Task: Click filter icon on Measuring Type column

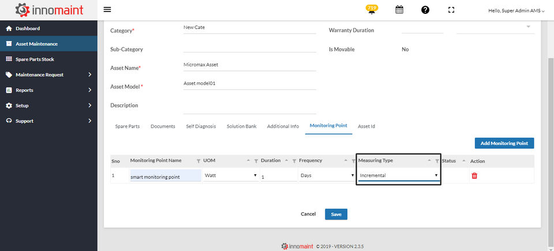Action: [437, 160]
